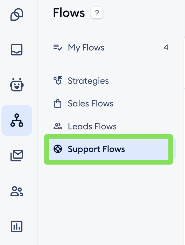Open the analytics chart sidebar icon

(17, 227)
